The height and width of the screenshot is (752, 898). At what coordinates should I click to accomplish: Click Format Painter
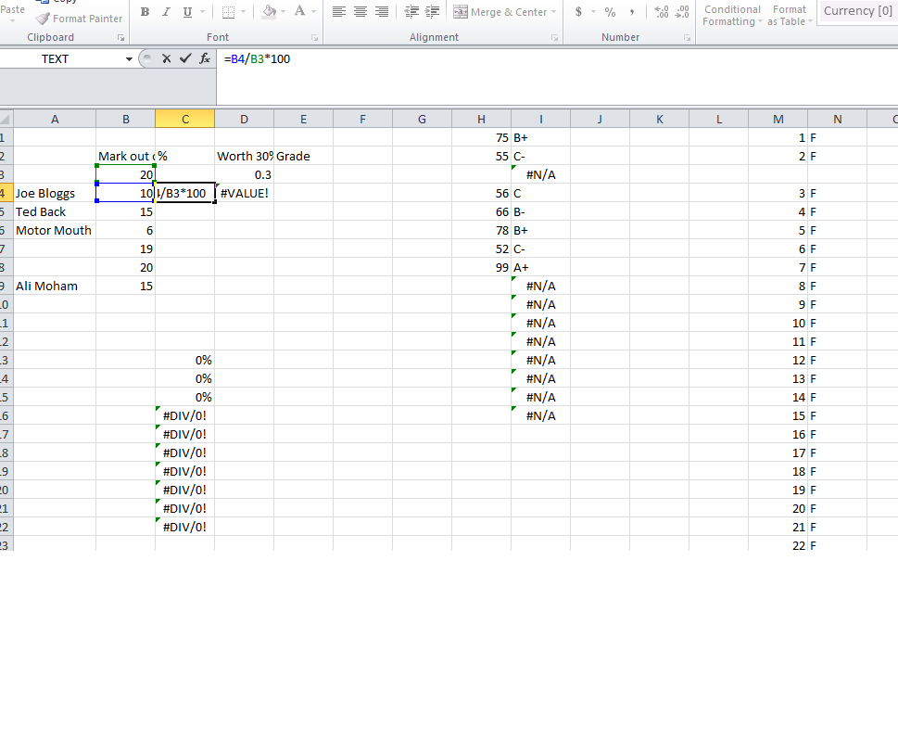click(79, 19)
